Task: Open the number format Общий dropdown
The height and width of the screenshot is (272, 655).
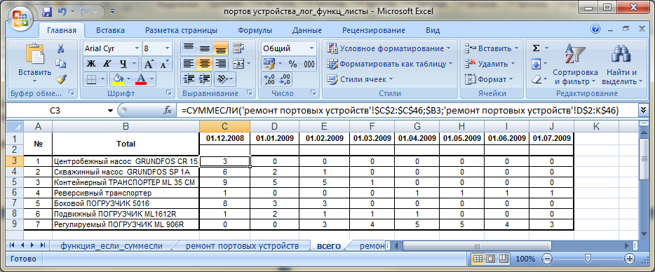Action: tap(311, 48)
